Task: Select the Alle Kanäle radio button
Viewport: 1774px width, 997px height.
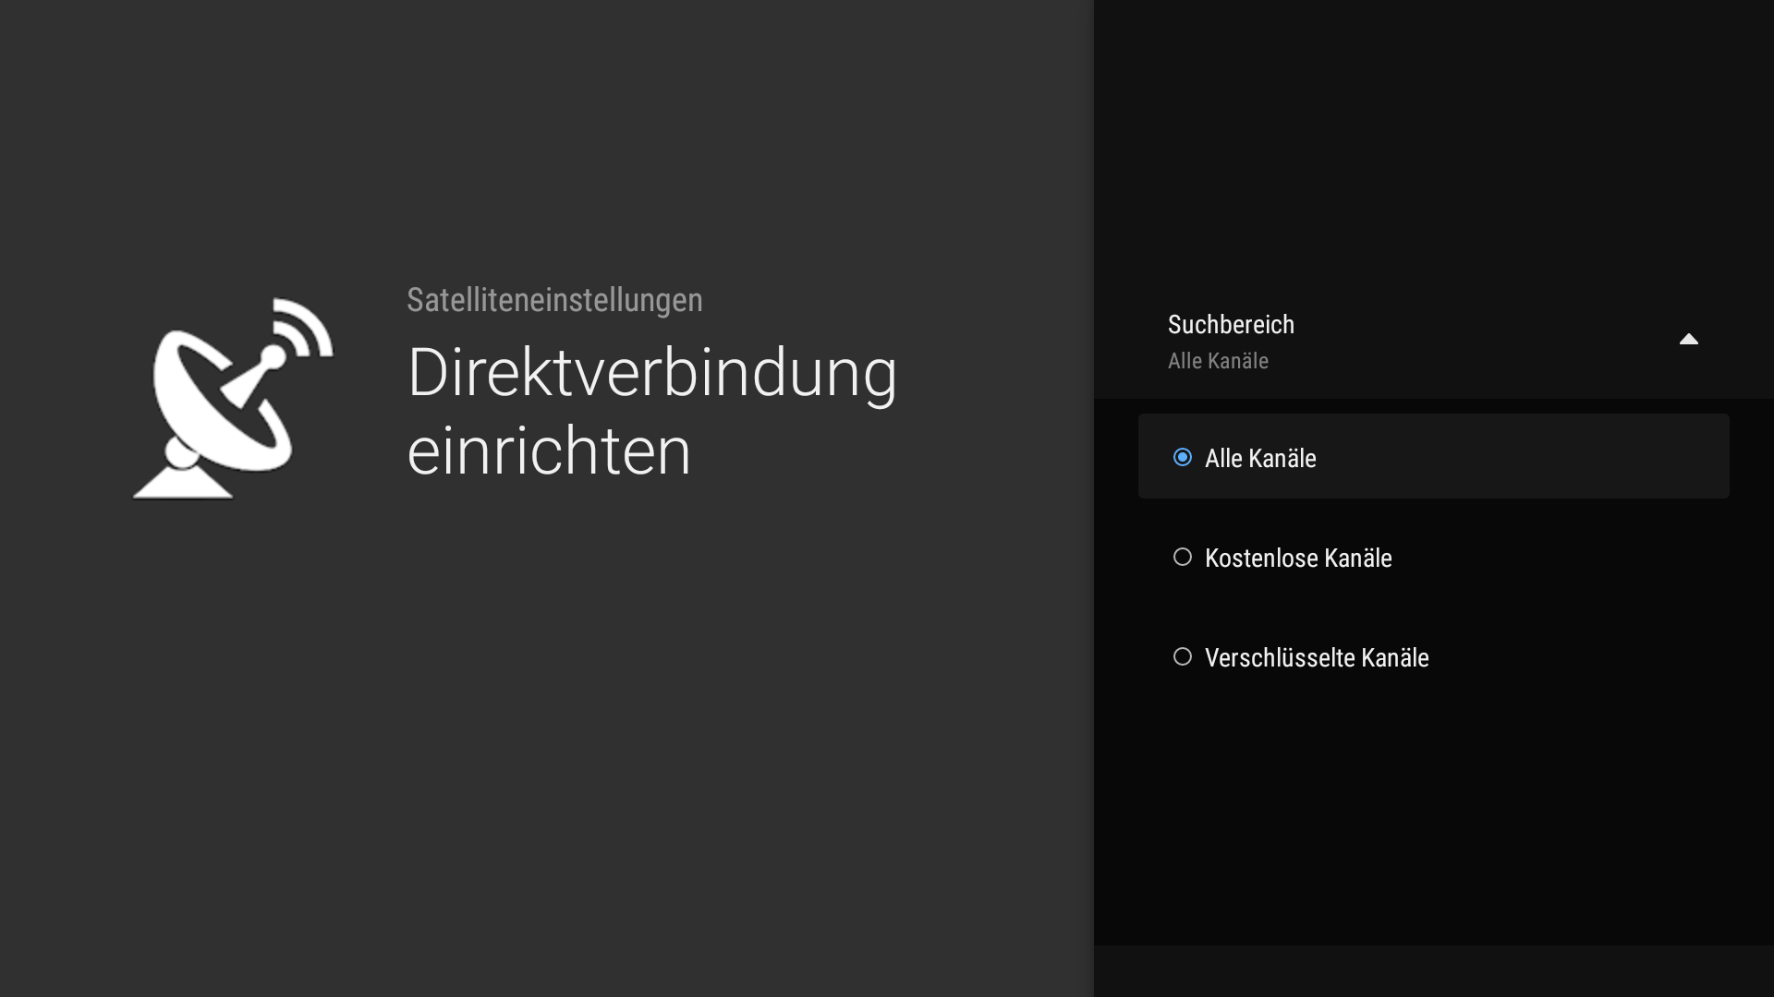Action: [x=1182, y=457]
